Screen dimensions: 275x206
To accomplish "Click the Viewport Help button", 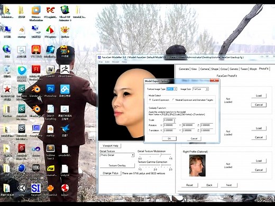I will pos(111,146).
